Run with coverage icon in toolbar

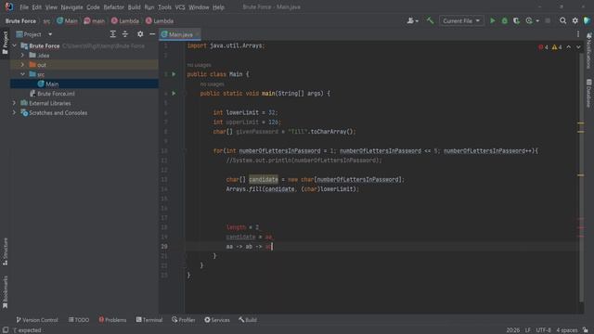pyautogui.click(x=516, y=20)
